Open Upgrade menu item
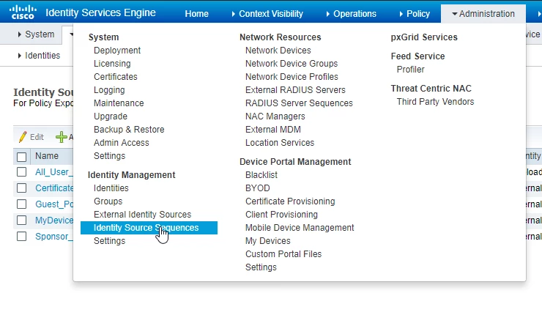542x326 pixels. (111, 116)
